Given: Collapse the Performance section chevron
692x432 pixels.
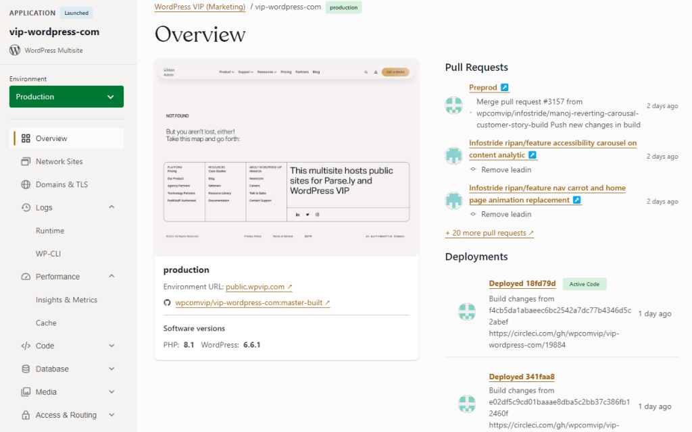Looking at the screenshot, I should (112, 276).
